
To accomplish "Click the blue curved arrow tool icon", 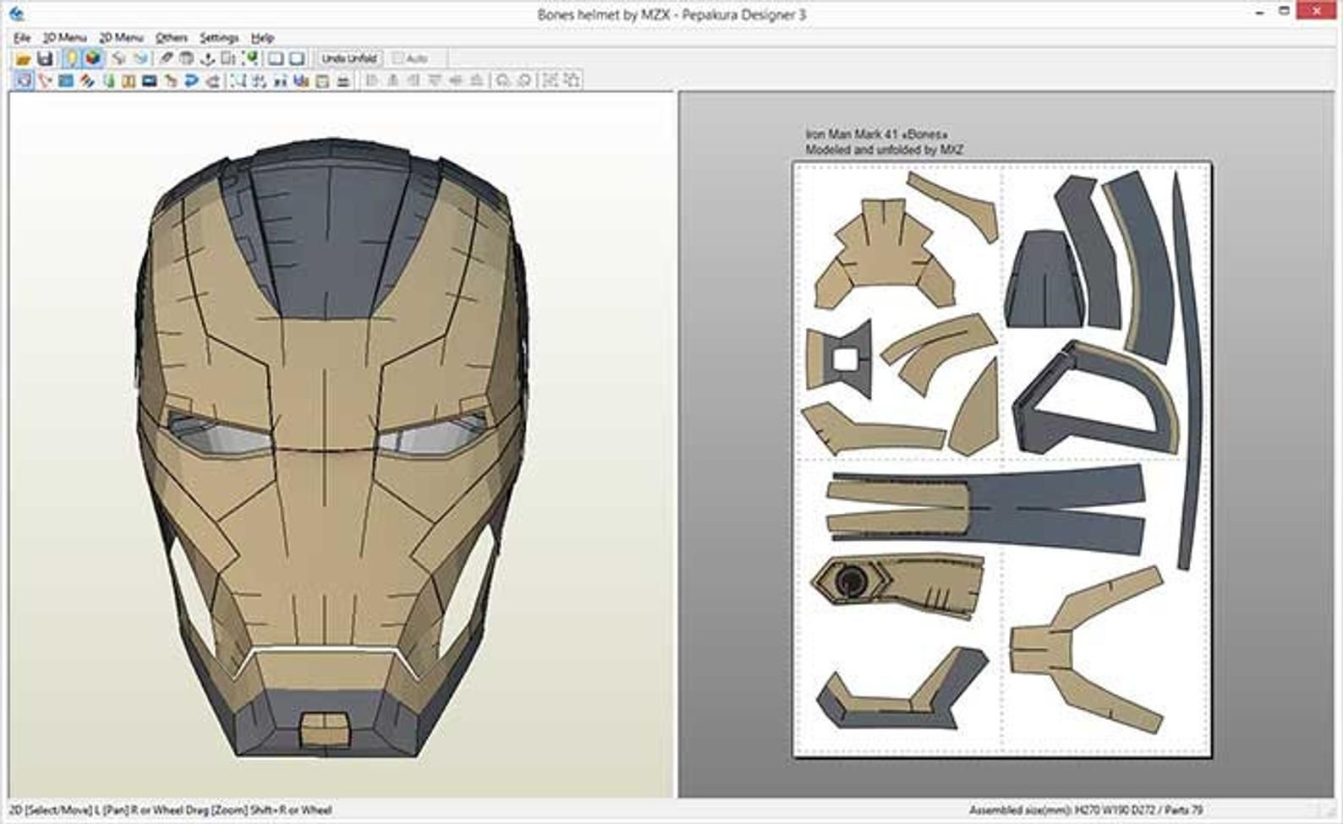I will (192, 81).
